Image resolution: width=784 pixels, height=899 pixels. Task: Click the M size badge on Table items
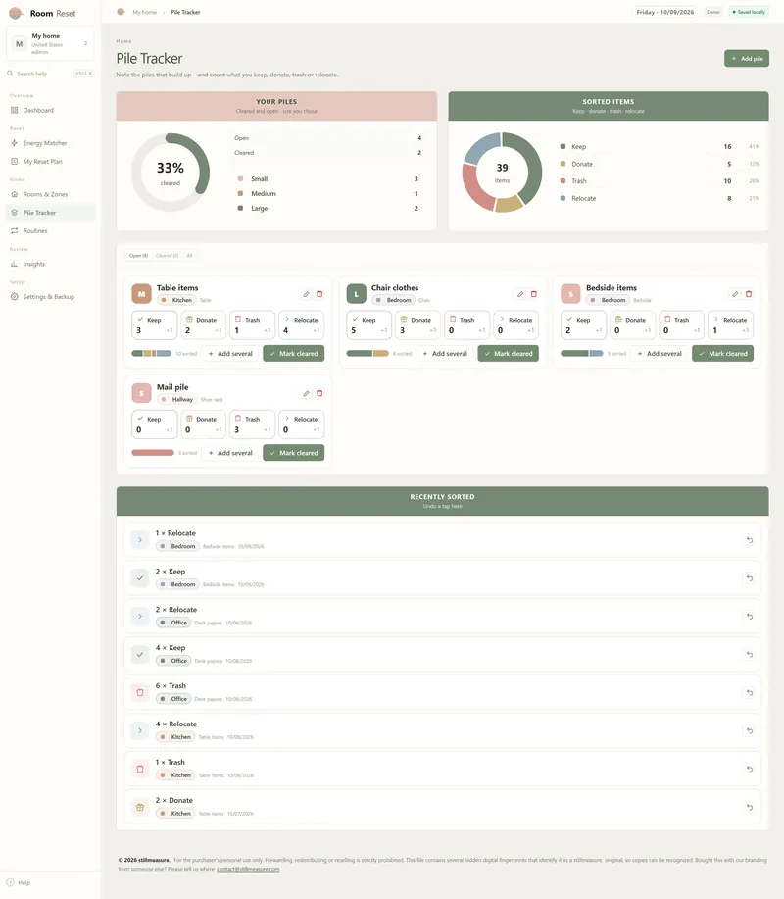pyautogui.click(x=141, y=294)
